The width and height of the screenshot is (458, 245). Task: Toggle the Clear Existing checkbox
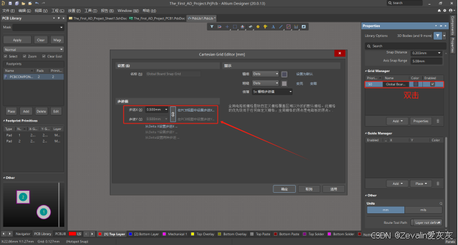[x=44, y=56]
